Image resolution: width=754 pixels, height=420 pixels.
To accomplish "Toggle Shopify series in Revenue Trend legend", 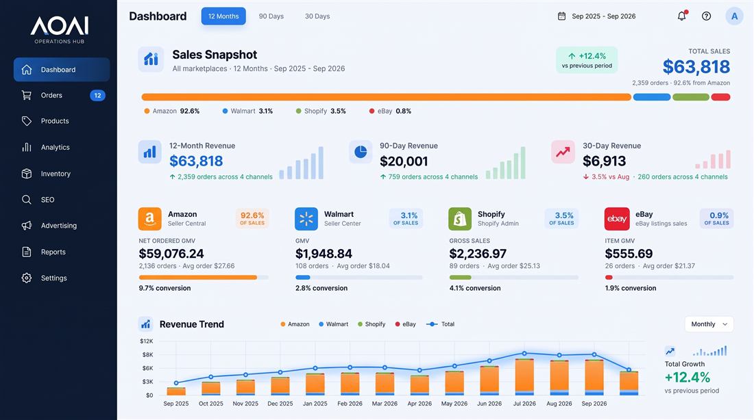I will tap(372, 324).
